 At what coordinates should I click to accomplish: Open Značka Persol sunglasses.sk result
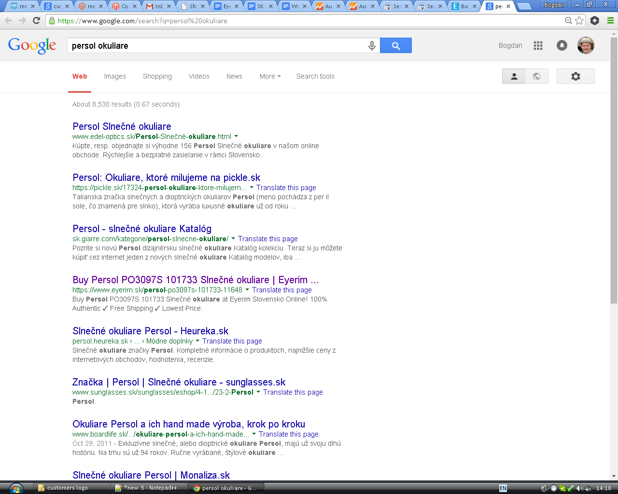(x=179, y=382)
